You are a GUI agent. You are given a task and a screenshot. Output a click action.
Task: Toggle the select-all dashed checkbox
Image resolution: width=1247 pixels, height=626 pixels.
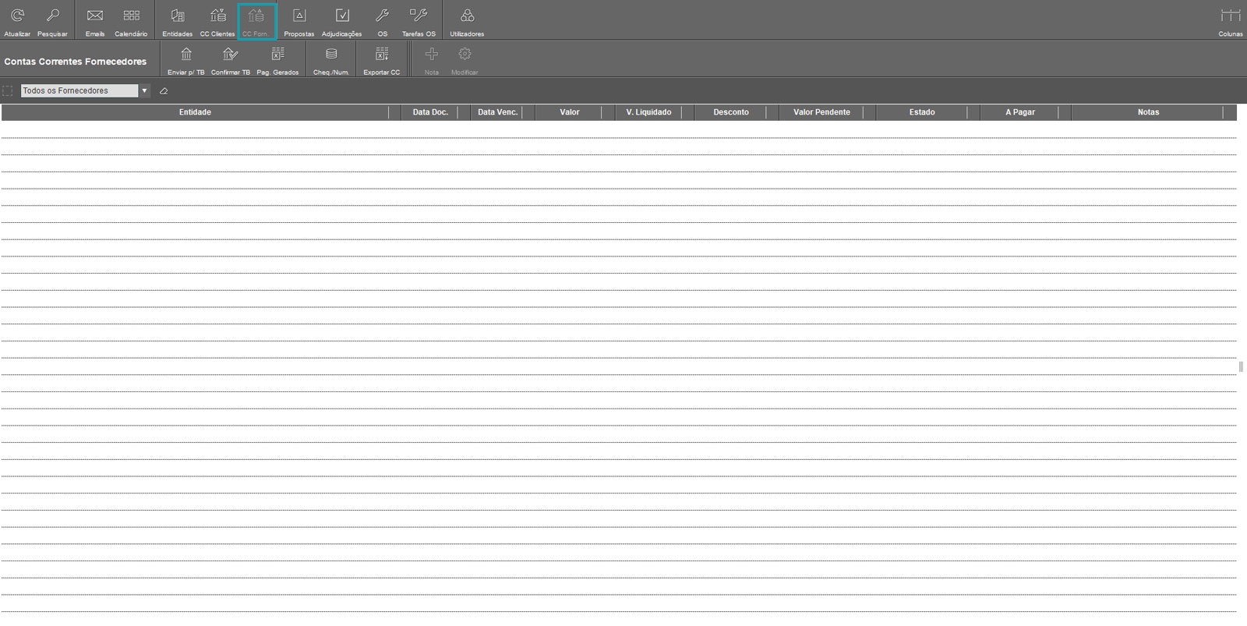coord(8,91)
